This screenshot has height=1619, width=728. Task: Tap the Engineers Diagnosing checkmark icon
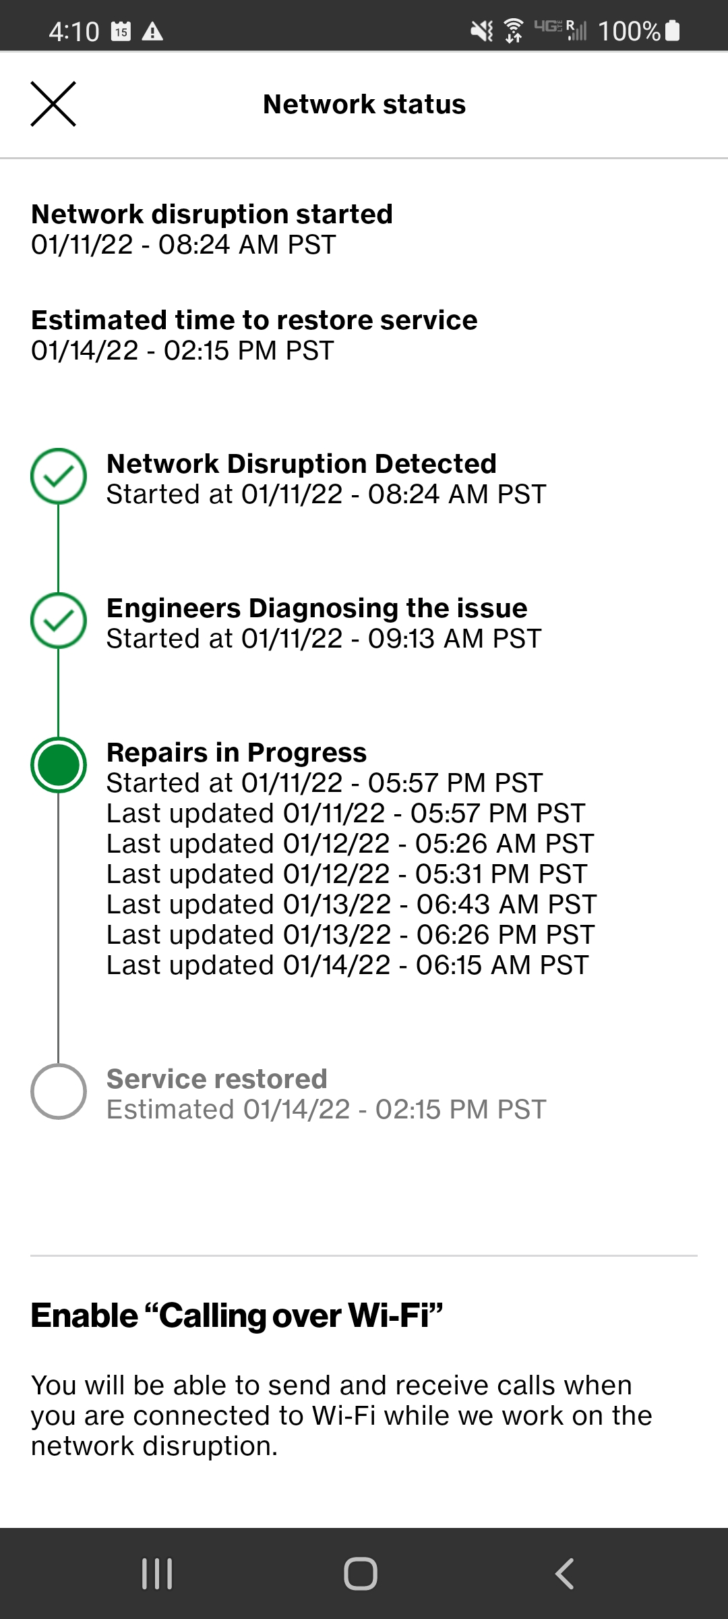(x=59, y=621)
